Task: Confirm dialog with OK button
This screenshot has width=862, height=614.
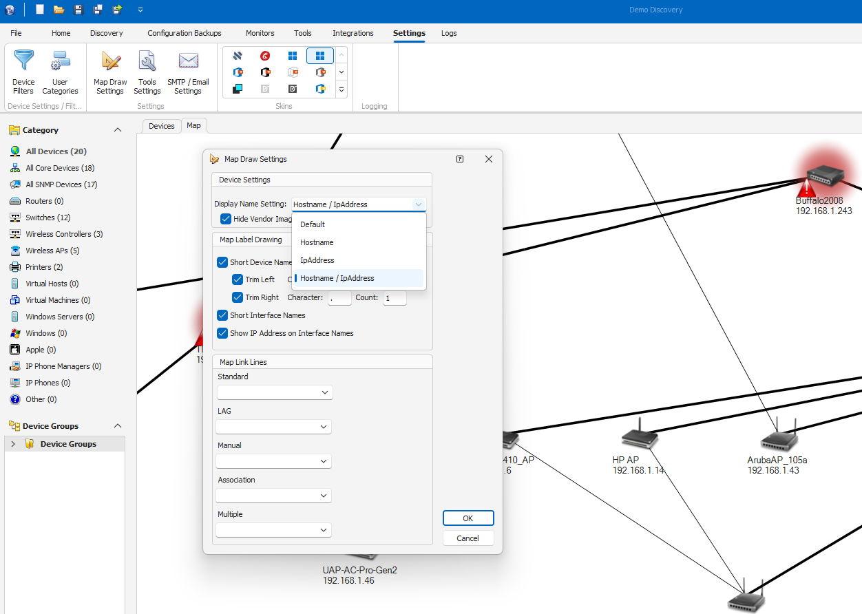Action: (x=468, y=518)
